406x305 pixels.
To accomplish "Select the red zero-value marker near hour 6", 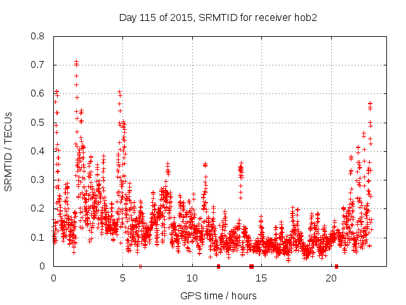I will (140, 266).
